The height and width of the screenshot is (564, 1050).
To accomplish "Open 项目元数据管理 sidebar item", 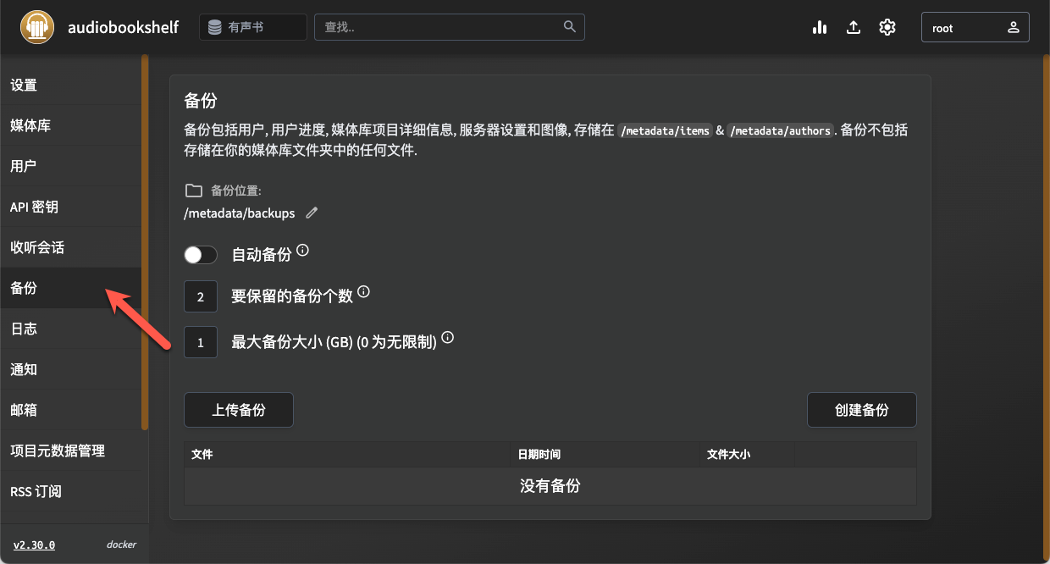I will coord(71,451).
